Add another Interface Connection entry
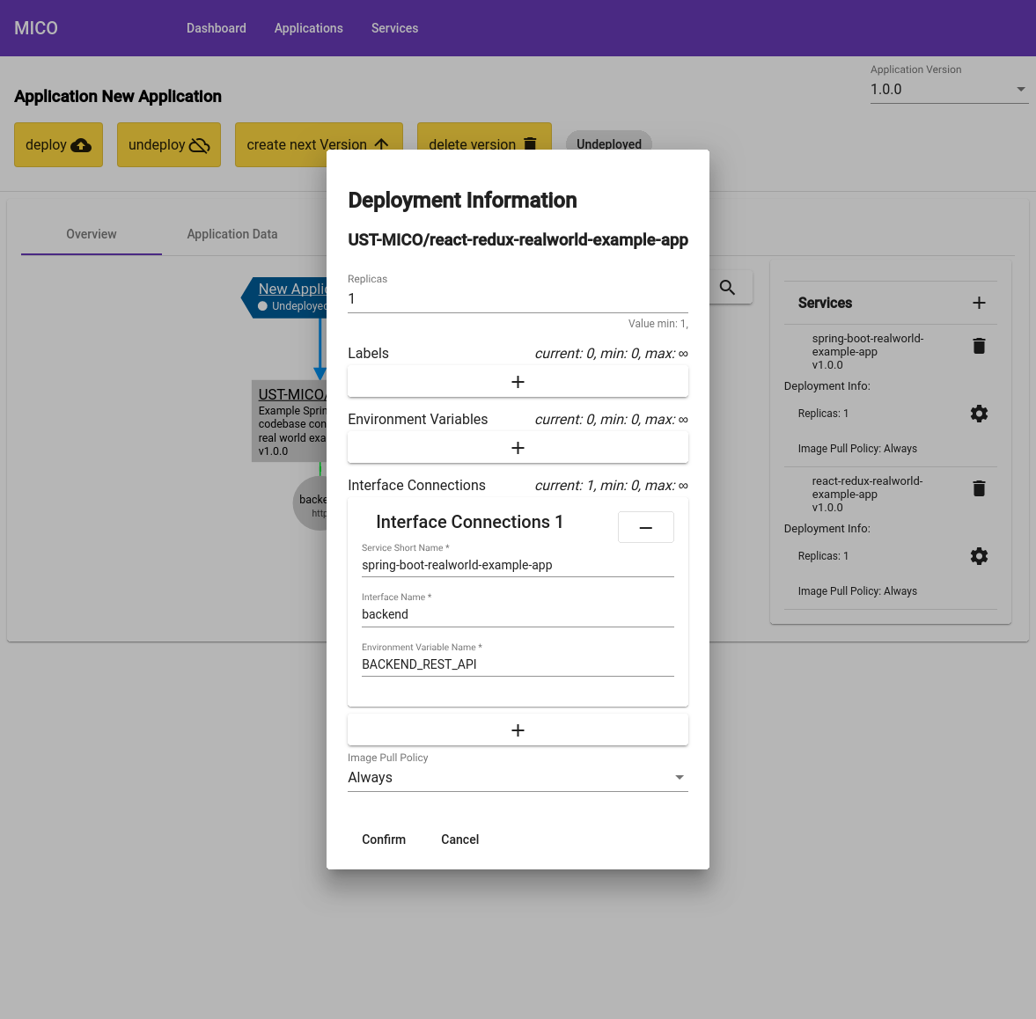The width and height of the screenshot is (1036, 1019). coord(518,729)
